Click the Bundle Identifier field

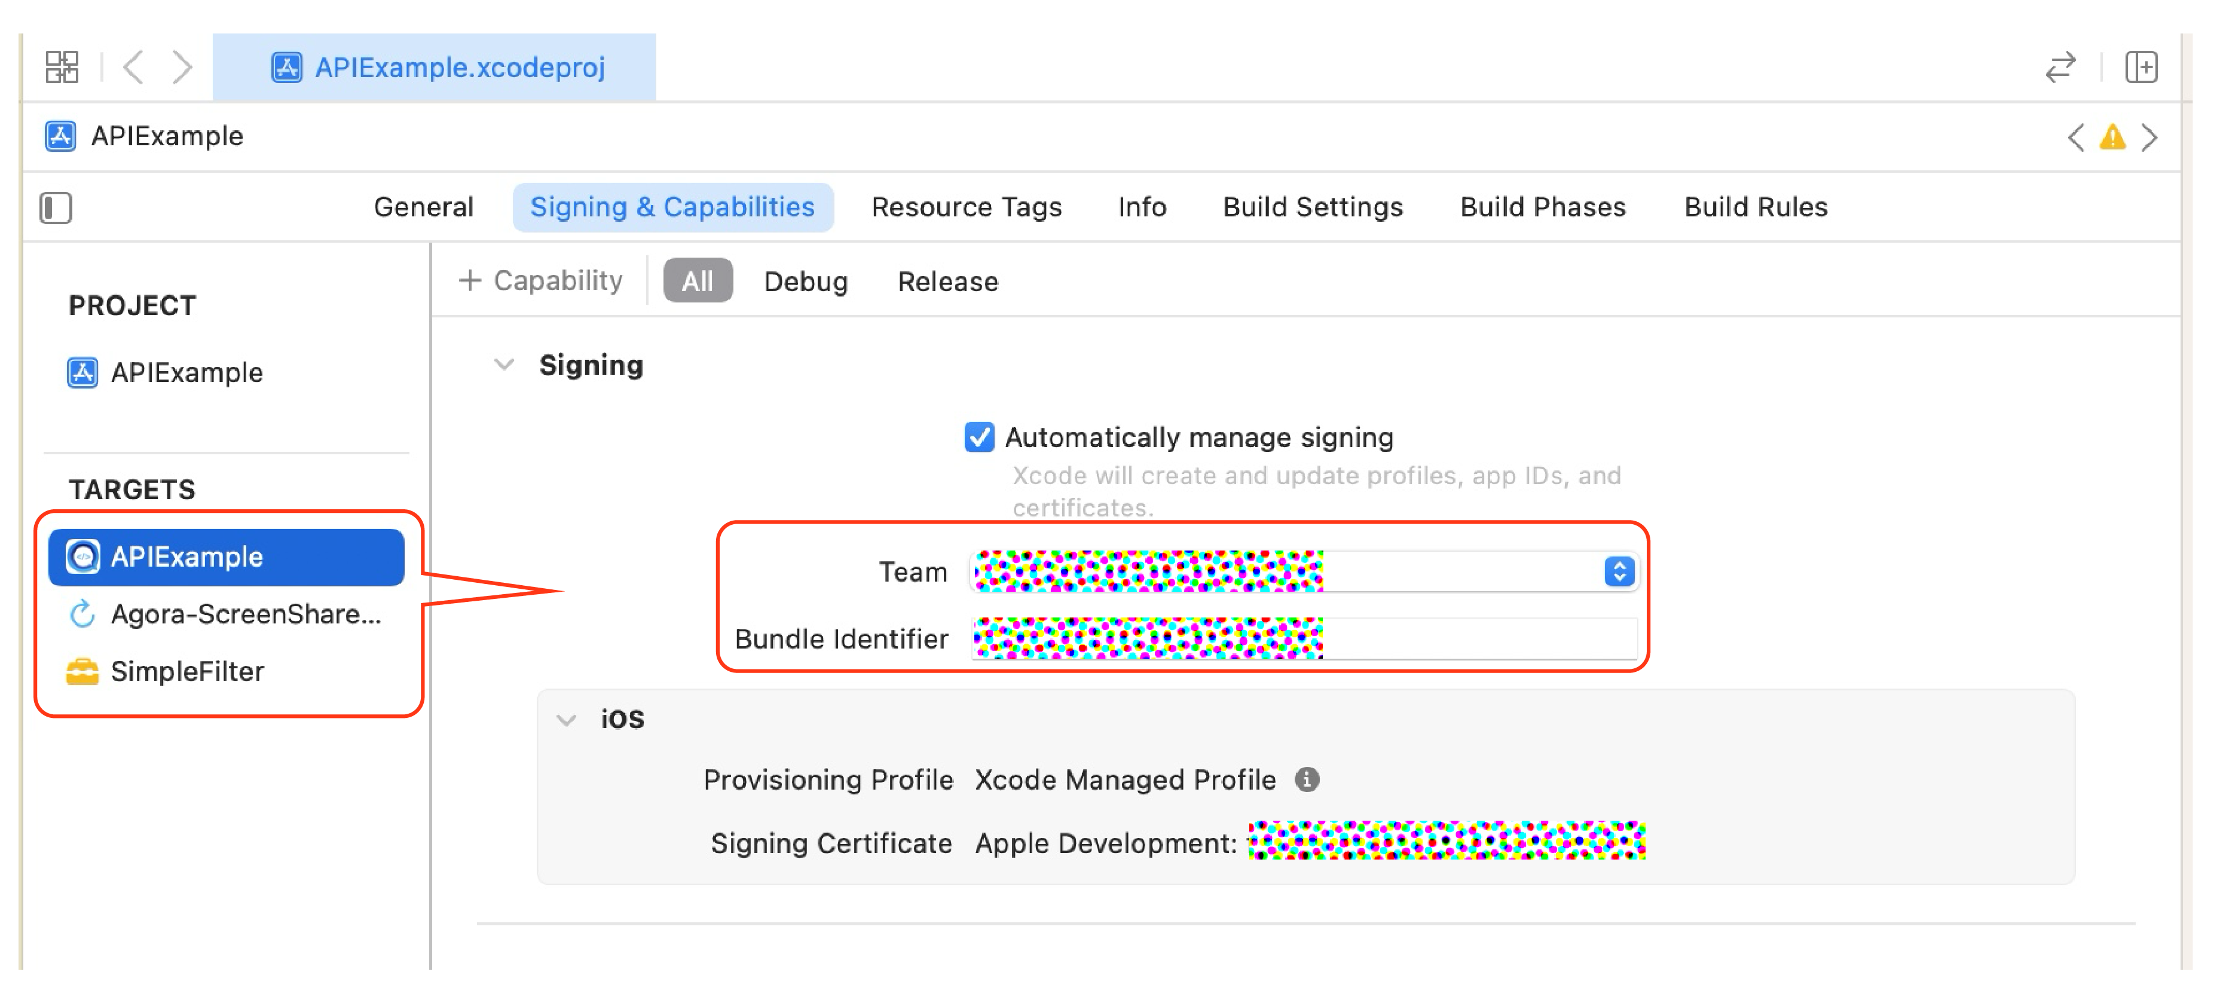[x=1304, y=639]
